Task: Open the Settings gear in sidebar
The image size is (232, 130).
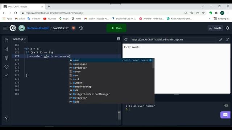Action: [x=7, y=66]
